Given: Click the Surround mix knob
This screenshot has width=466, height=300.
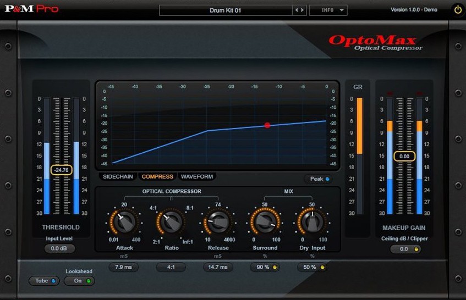Looking at the screenshot, I should [x=265, y=221].
